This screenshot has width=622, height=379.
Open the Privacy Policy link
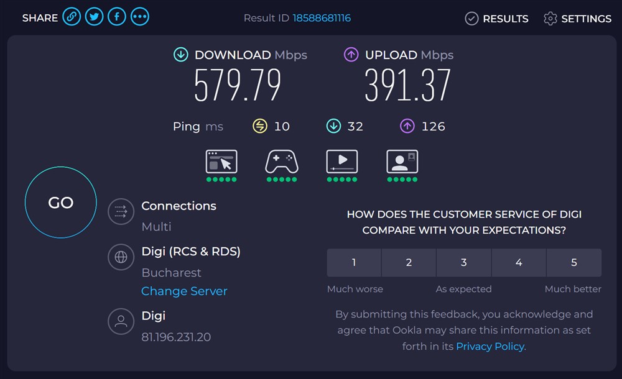490,346
